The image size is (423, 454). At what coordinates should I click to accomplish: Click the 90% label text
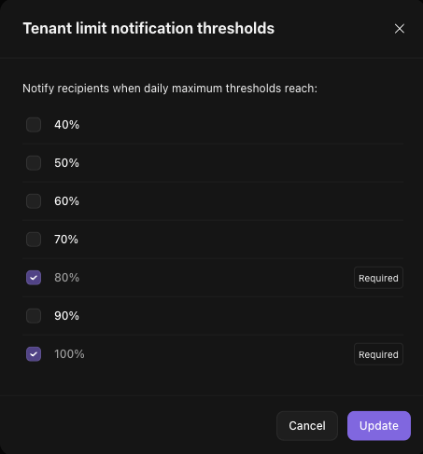[x=66, y=316]
